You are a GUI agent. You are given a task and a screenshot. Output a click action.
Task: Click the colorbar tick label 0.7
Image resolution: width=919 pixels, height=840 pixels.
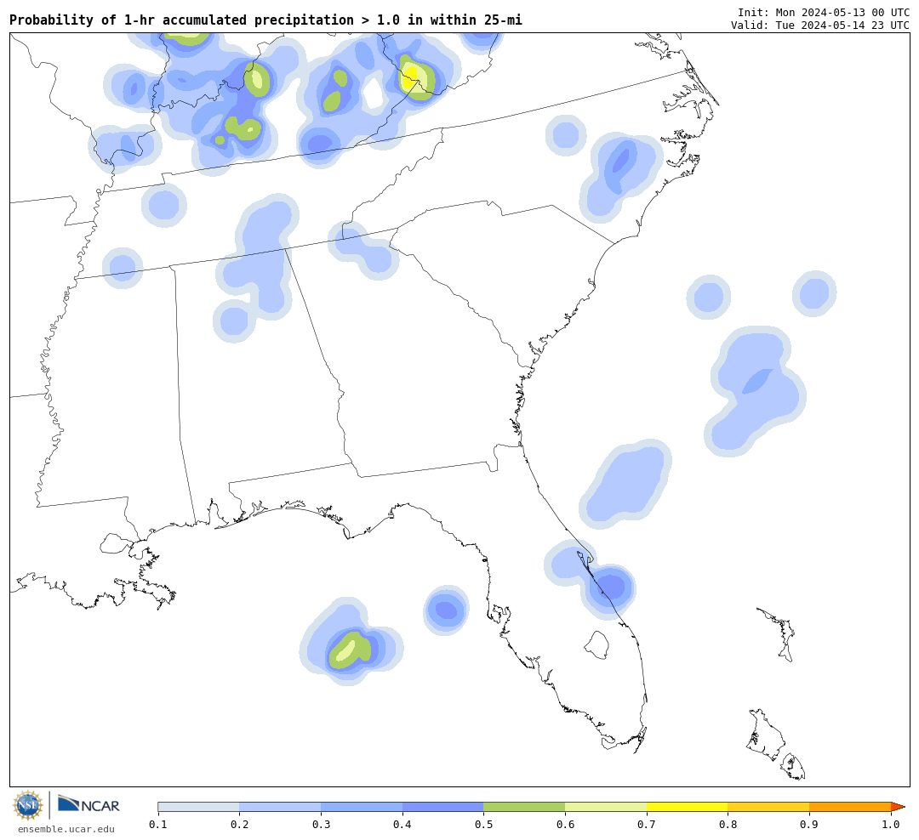click(647, 825)
